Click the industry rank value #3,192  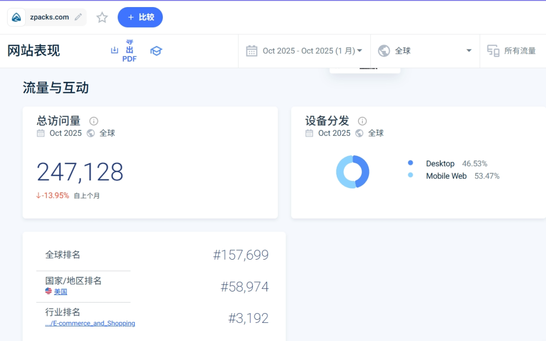click(248, 318)
